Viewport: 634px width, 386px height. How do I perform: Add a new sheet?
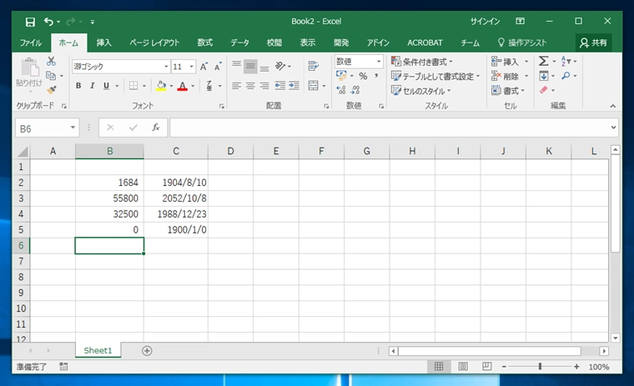(147, 351)
